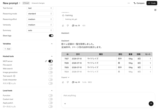Click the 回数 column header
The image size is (160, 110).
pos(139,54)
